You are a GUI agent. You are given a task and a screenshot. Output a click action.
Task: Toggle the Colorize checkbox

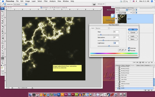tap(129, 48)
